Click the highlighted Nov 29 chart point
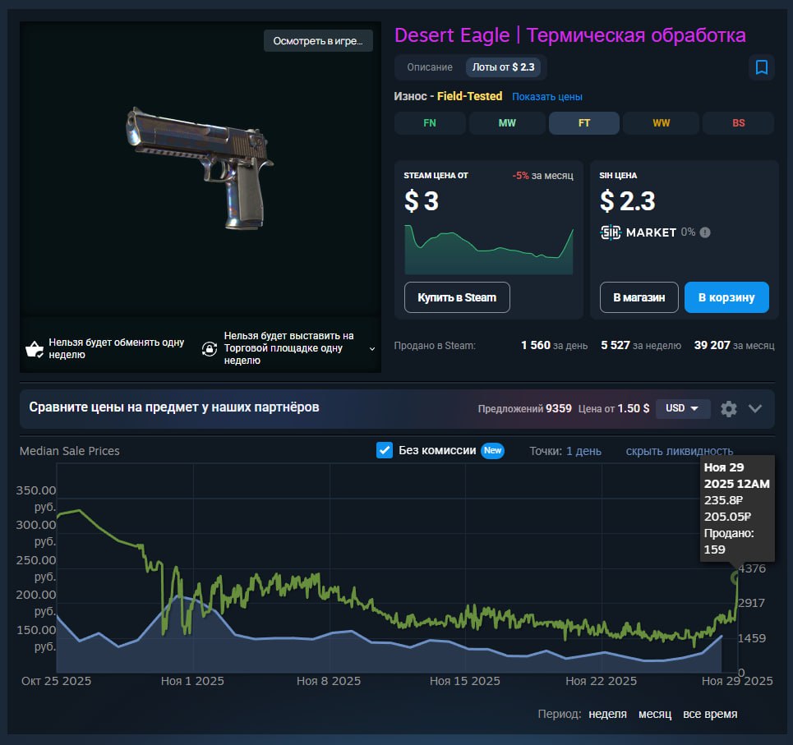Screen dimensions: 793x745 click(x=737, y=577)
